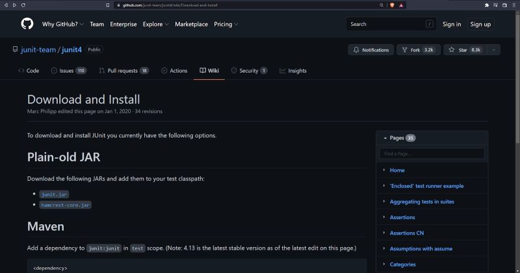Open the junit-team organization link

tap(38, 49)
